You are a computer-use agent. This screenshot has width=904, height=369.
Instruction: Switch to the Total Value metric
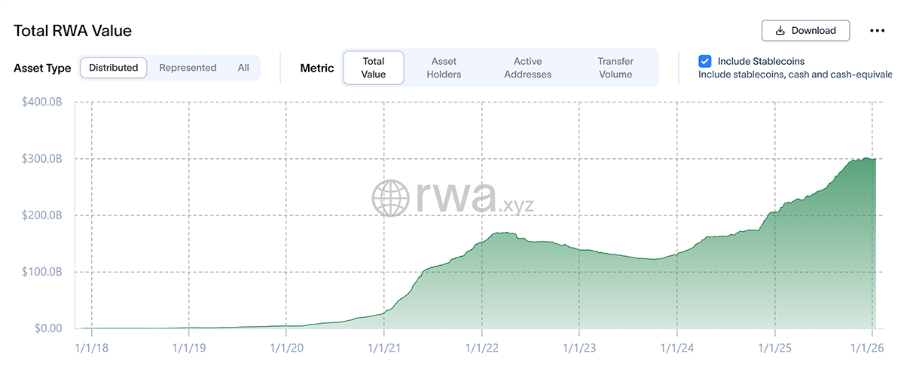click(374, 68)
